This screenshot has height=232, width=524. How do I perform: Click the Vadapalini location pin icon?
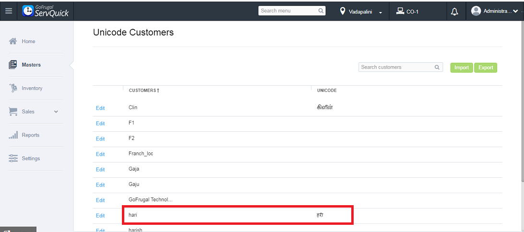(343, 12)
